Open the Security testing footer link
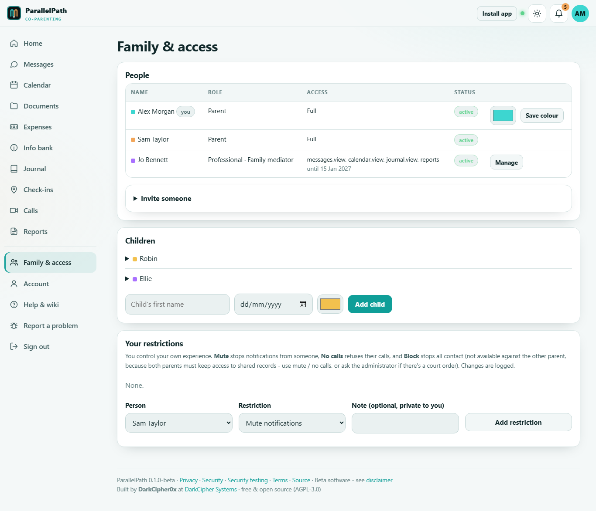This screenshot has width=596, height=511. 247,480
